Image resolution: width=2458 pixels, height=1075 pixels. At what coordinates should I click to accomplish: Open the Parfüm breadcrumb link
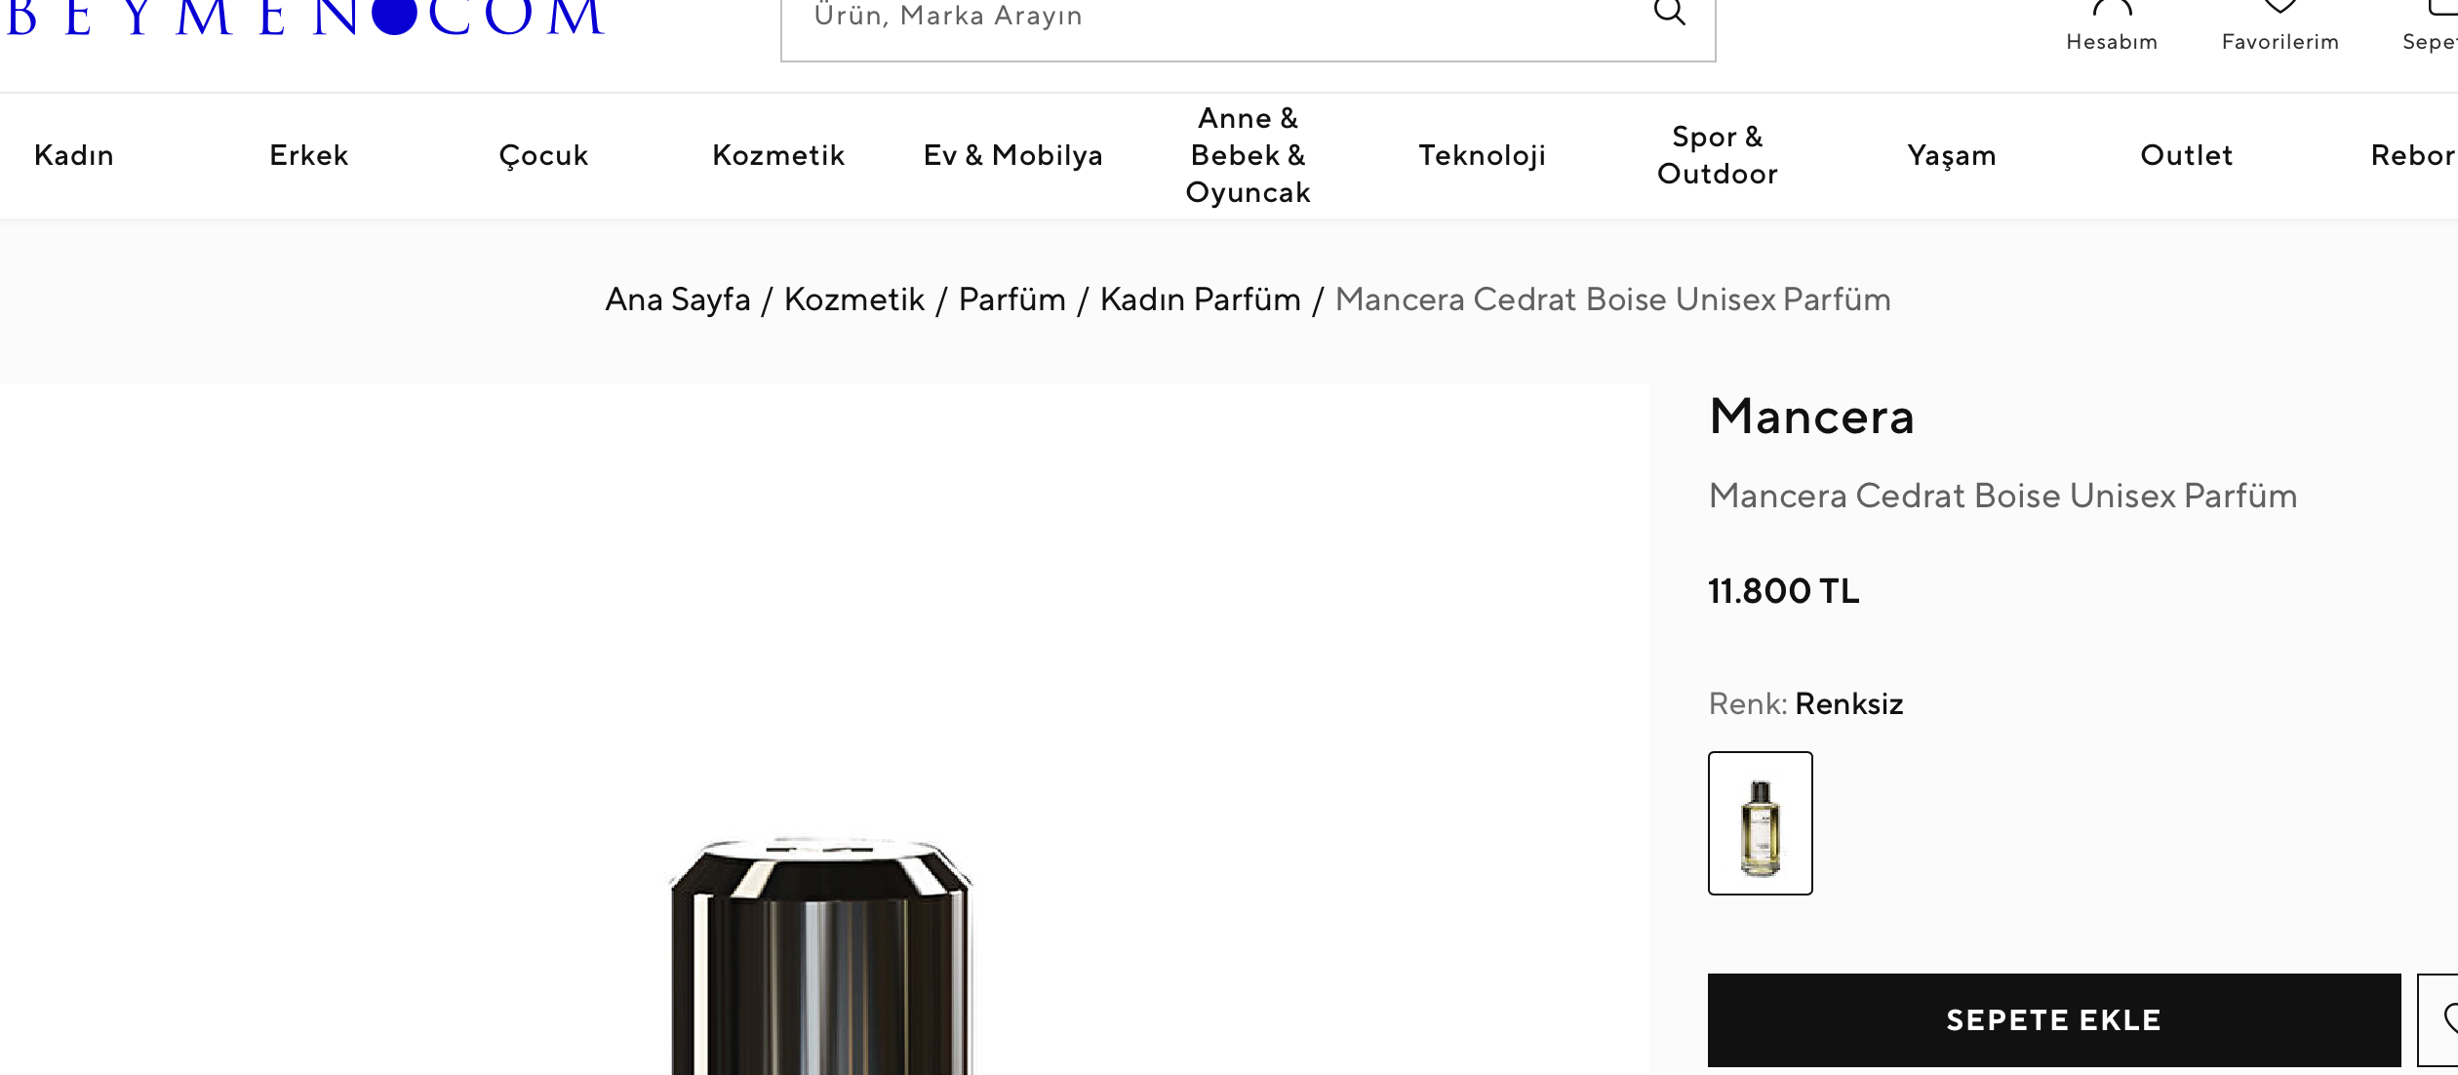pos(1012,299)
